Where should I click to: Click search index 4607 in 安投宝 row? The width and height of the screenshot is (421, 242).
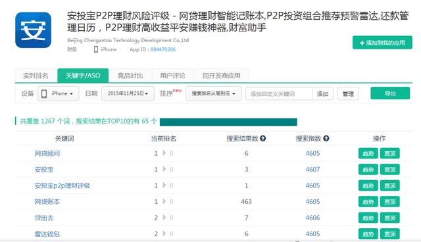[313, 170]
